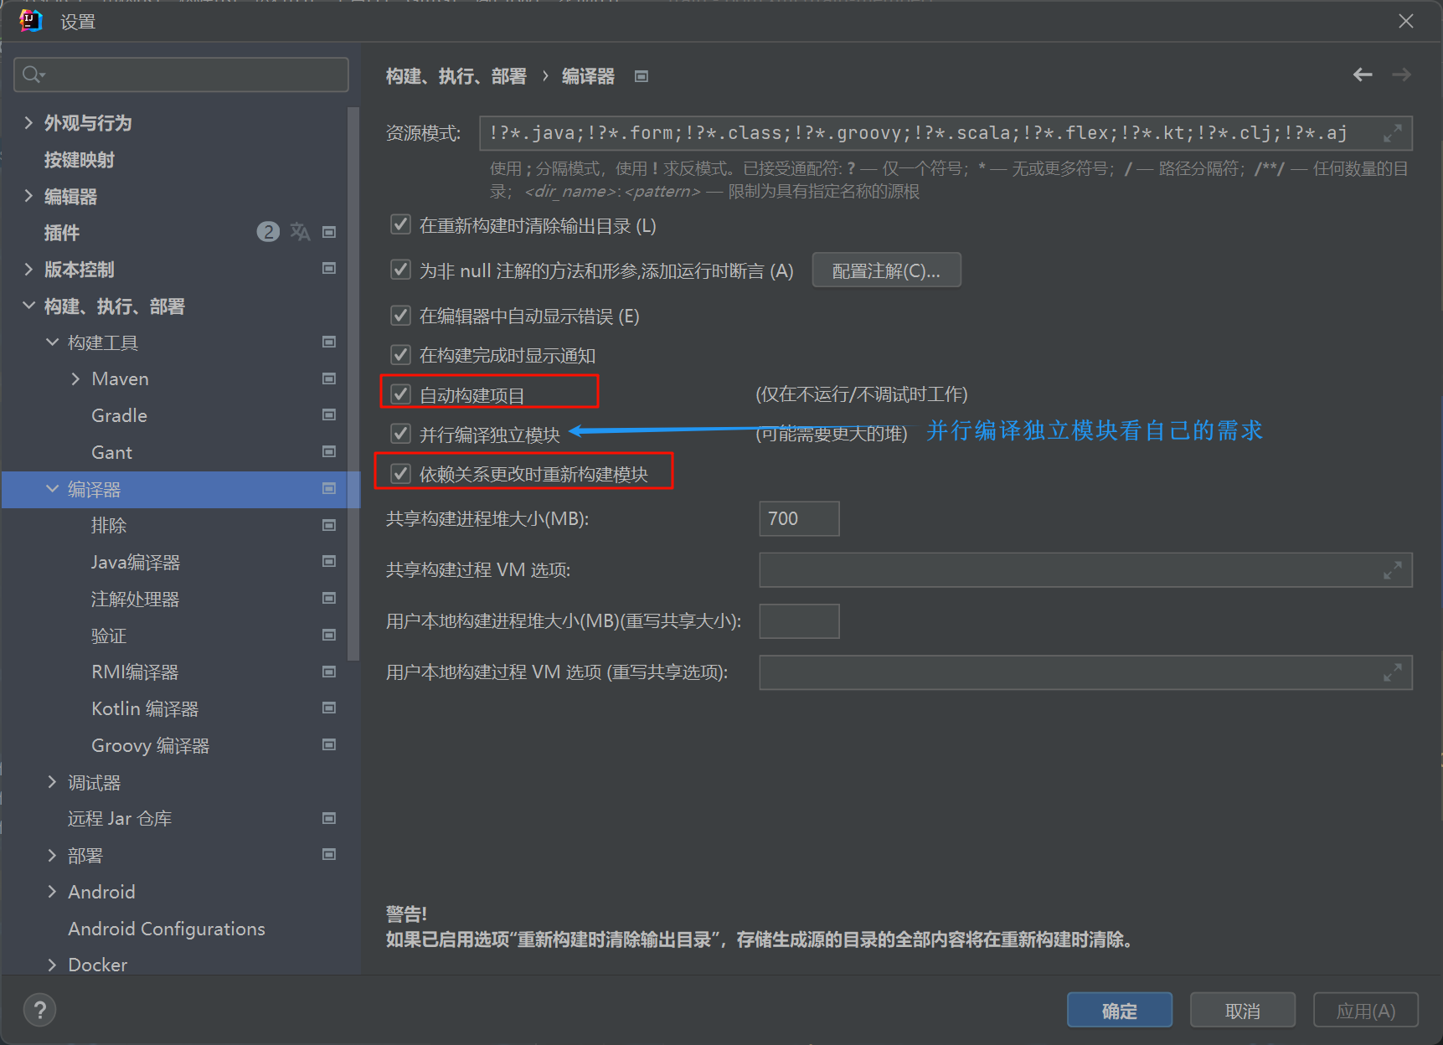
Task: Expand the Docker node
Action: 52,965
